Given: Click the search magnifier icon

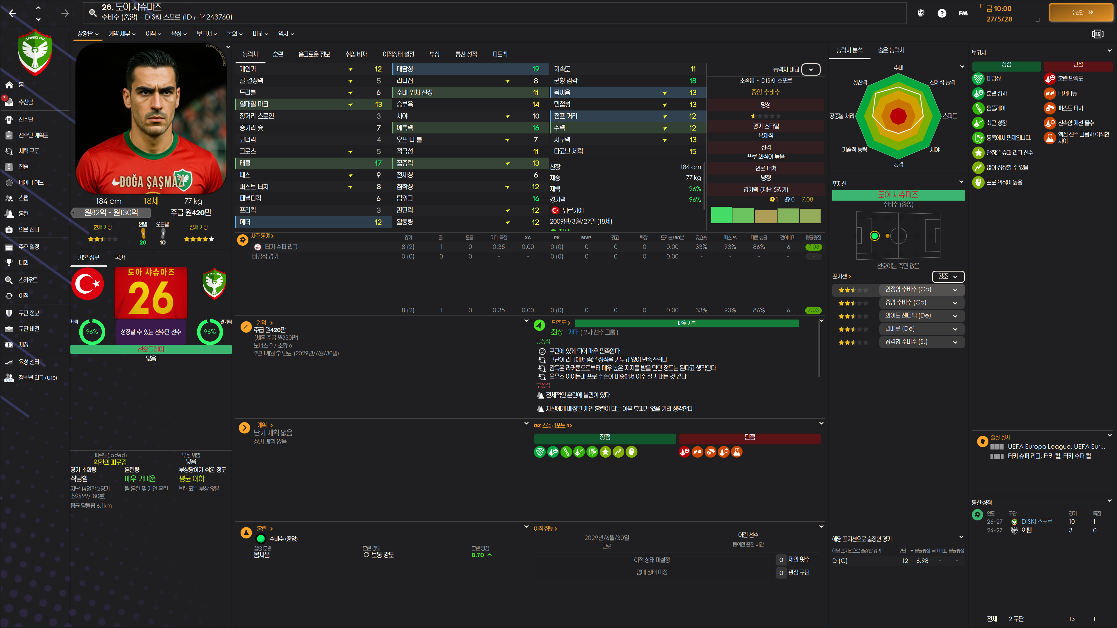Looking at the screenshot, I should click(93, 13).
